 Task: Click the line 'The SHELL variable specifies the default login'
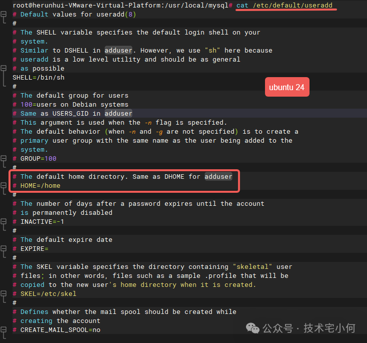[x=136, y=33]
